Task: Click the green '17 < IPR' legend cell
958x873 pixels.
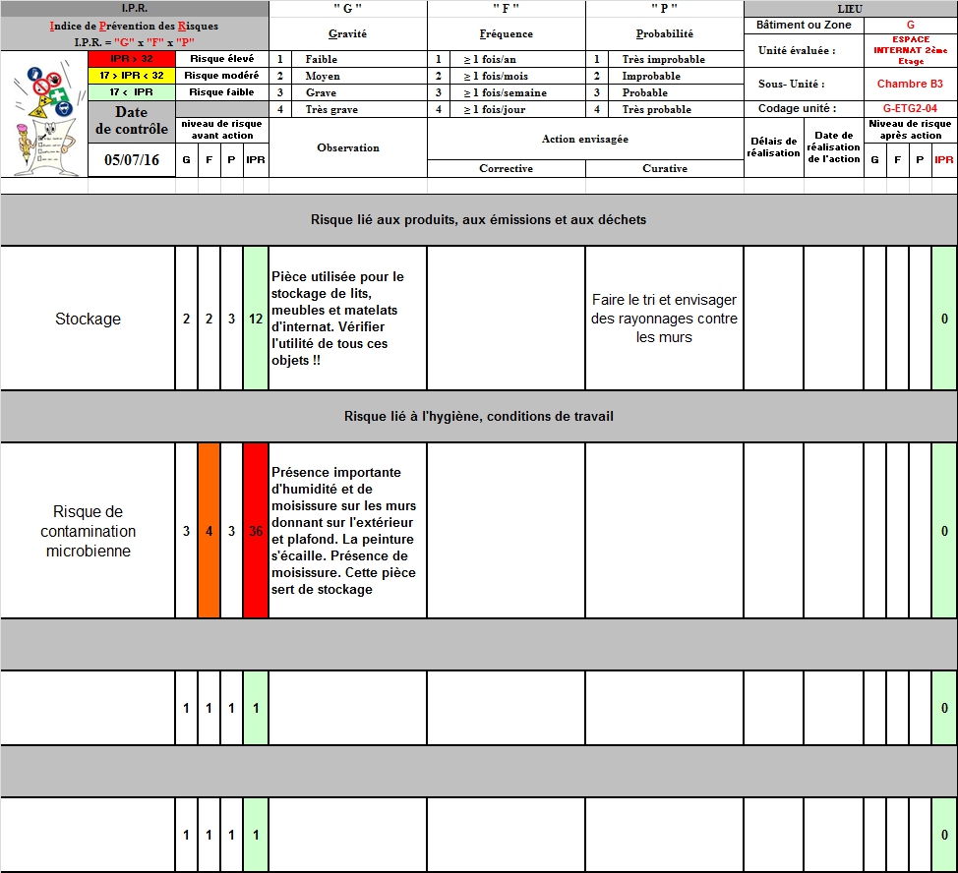Action: coord(131,92)
